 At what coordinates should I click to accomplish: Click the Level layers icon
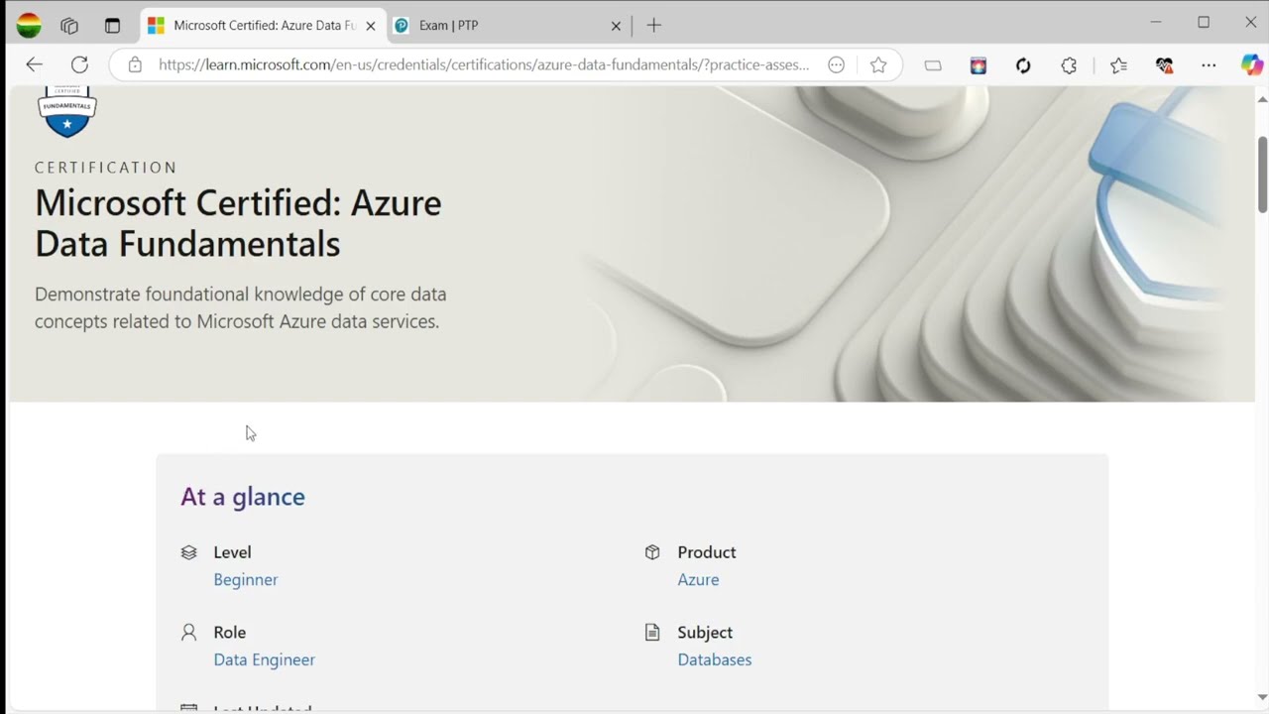[x=189, y=552]
